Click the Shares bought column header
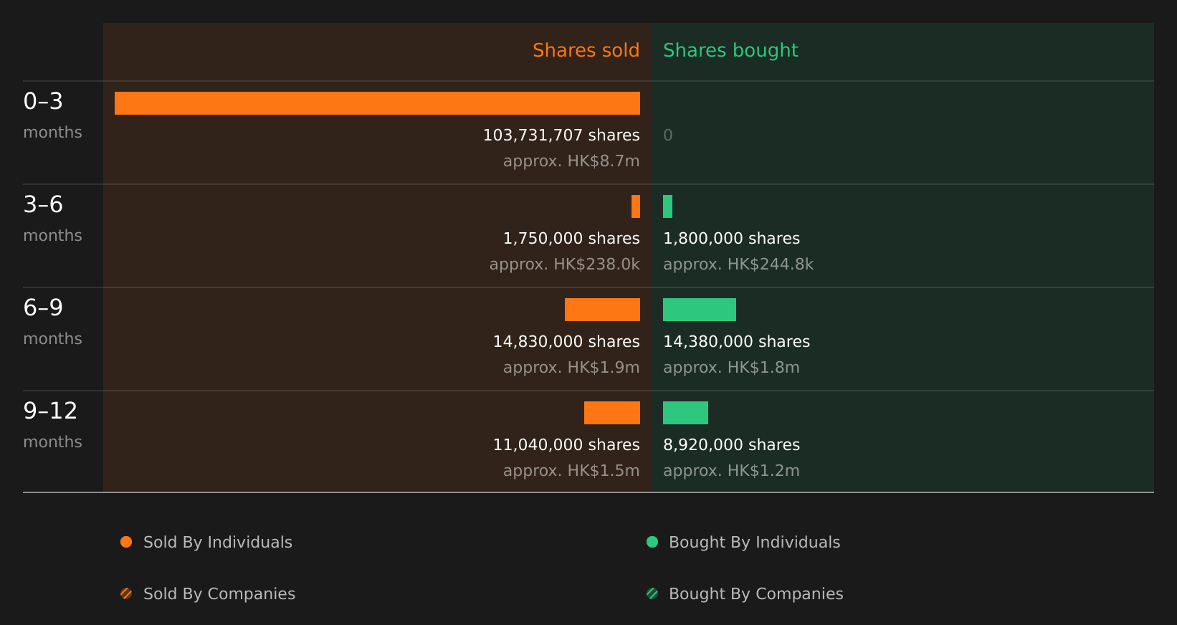This screenshot has width=1177, height=625. coord(730,50)
